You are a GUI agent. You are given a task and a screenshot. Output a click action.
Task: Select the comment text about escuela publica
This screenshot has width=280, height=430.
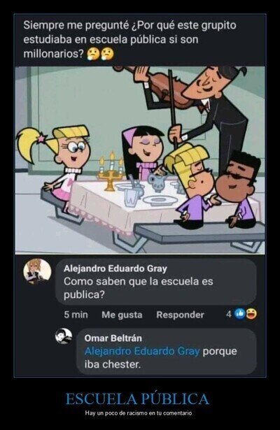point(139,288)
